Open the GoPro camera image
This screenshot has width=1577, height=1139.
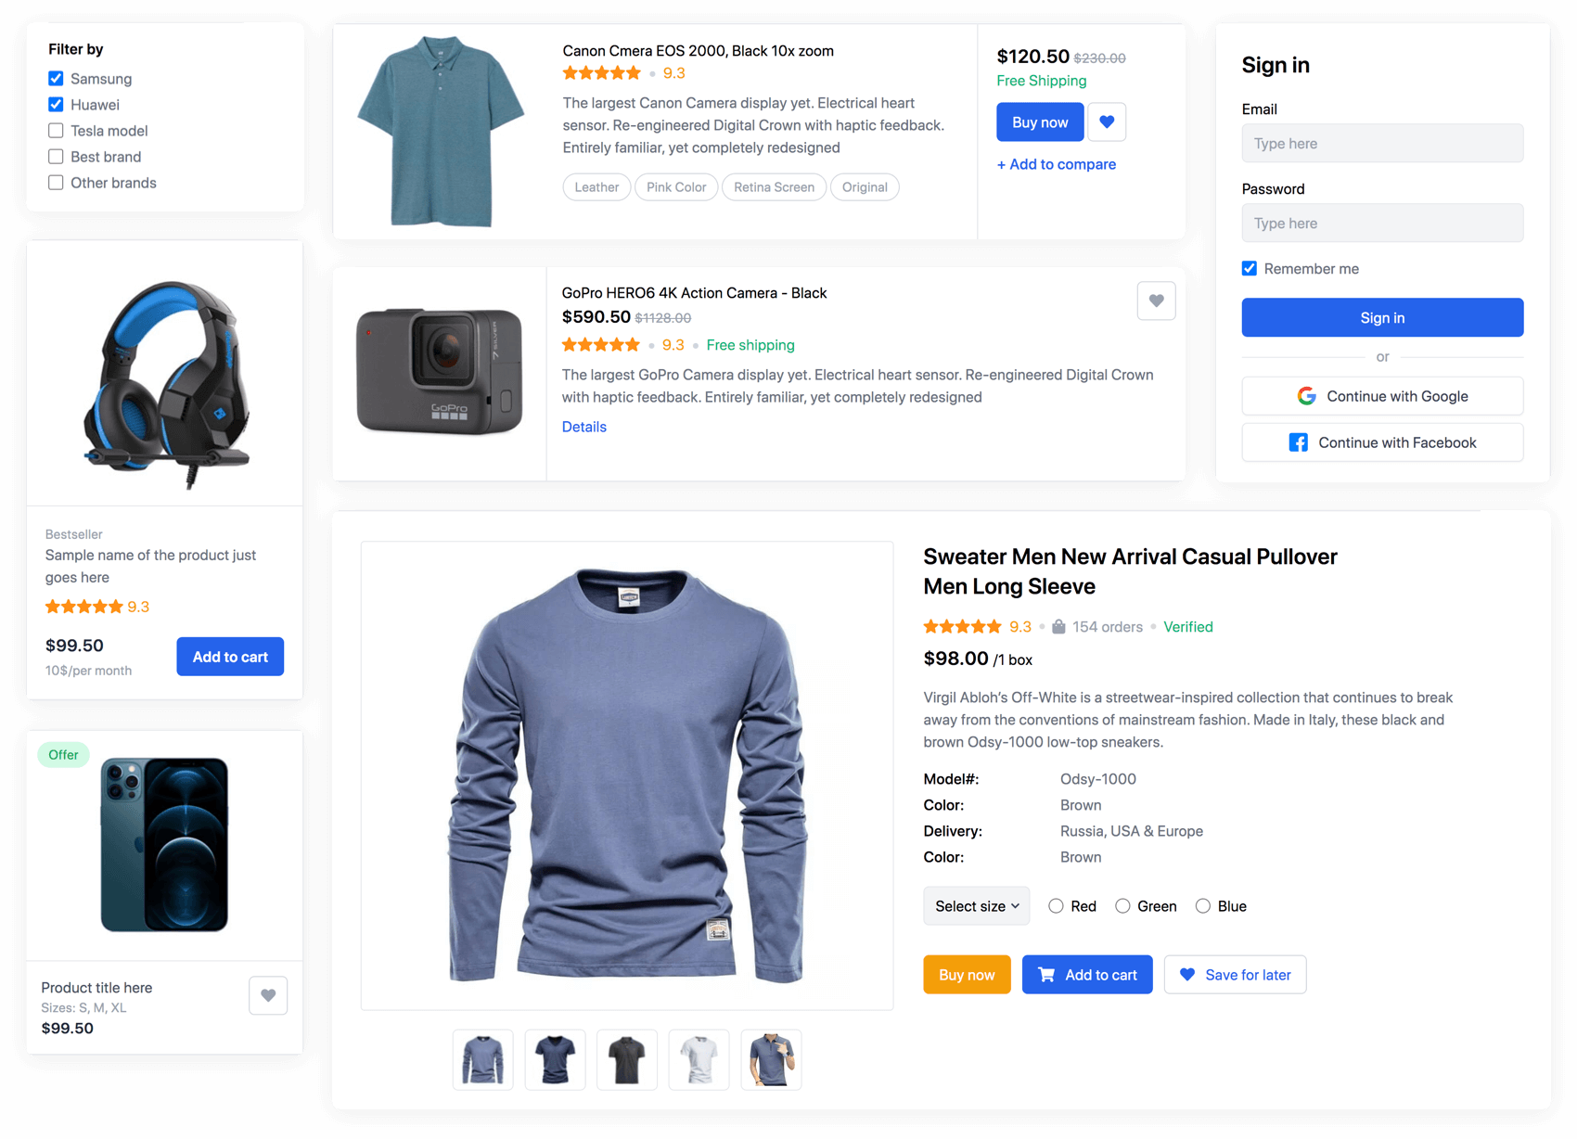pos(440,372)
